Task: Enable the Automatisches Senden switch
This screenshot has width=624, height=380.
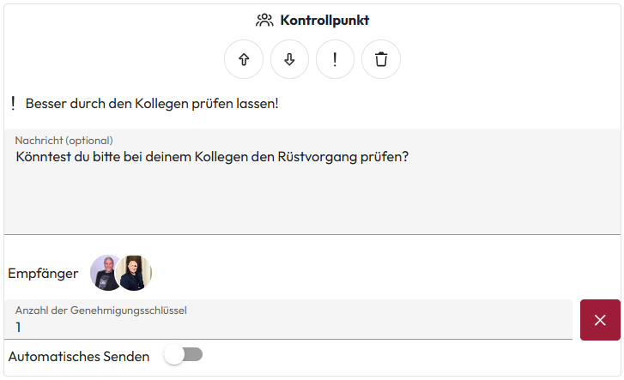Action: (184, 355)
